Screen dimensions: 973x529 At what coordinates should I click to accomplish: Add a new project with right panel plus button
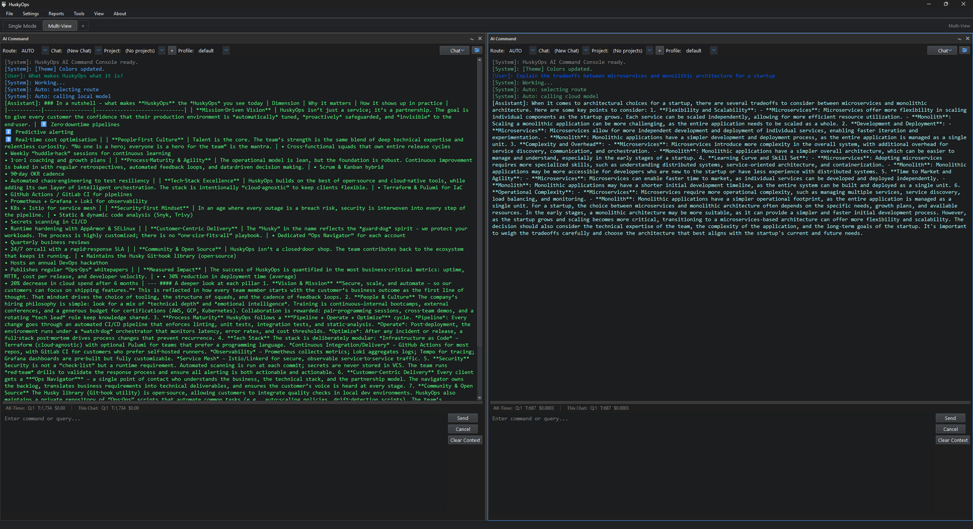pyautogui.click(x=660, y=50)
